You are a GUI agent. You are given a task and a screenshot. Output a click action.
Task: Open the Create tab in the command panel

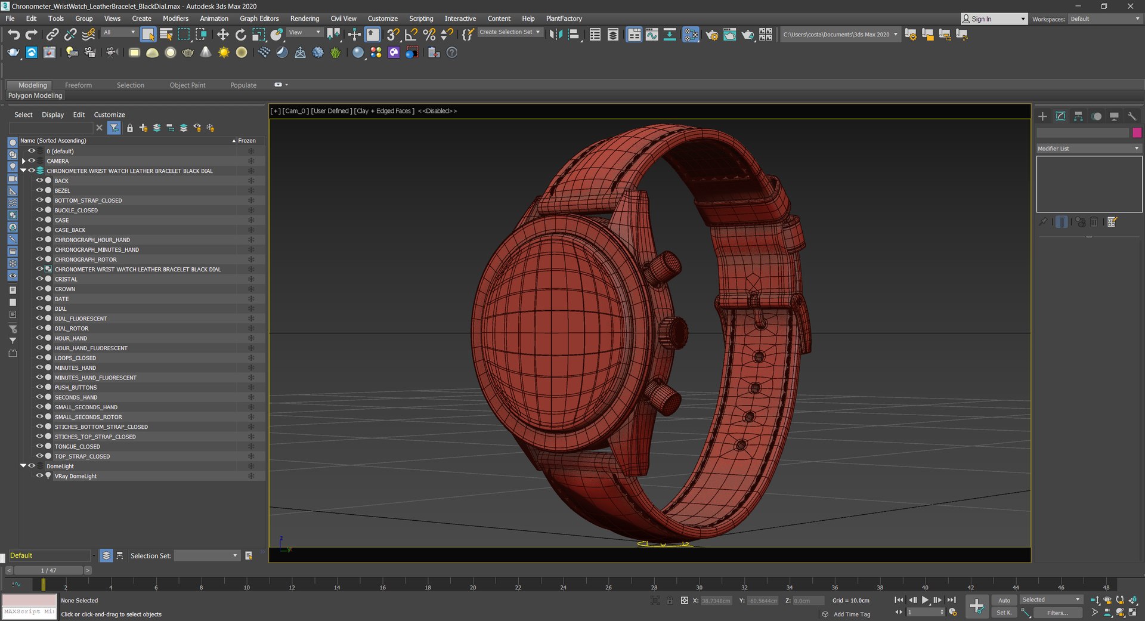(1042, 116)
